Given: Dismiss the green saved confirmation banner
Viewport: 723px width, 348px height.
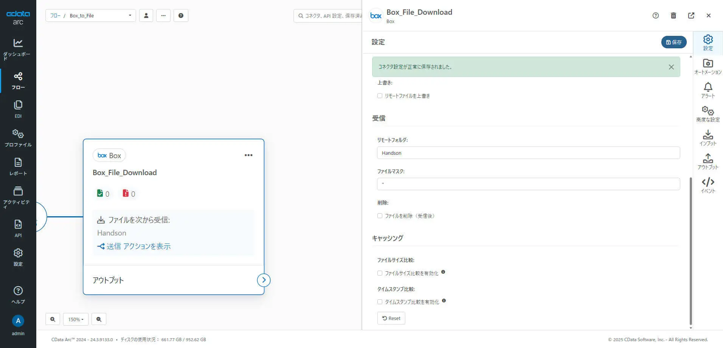Looking at the screenshot, I should (671, 67).
